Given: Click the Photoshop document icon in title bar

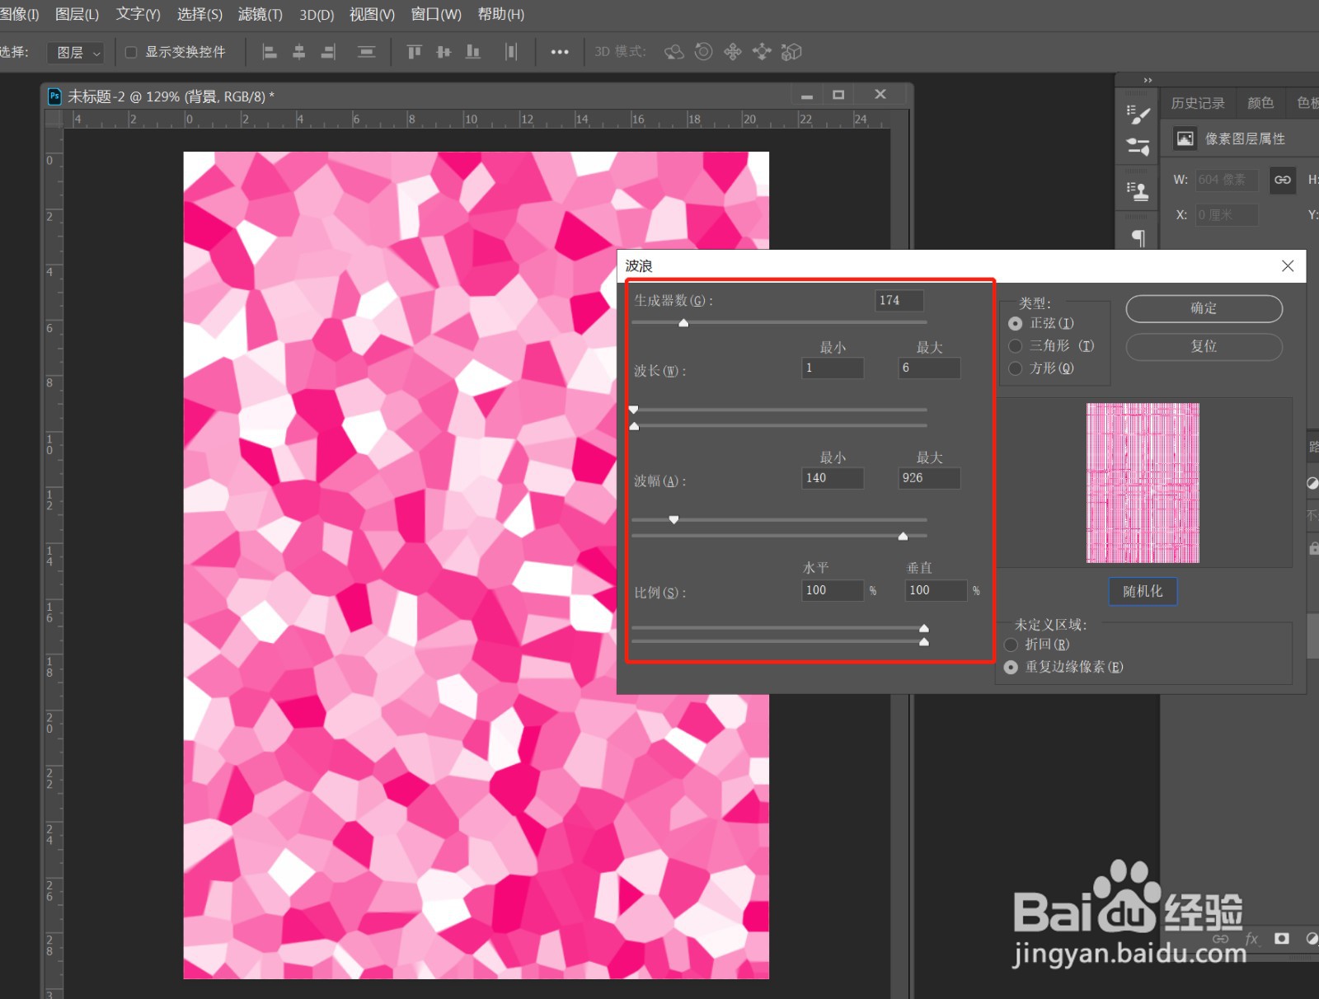Looking at the screenshot, I should click(x=54, y=96).
